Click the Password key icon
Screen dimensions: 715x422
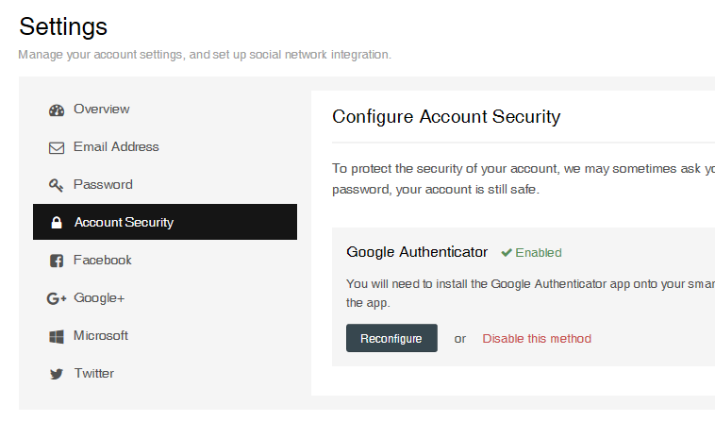57,185
